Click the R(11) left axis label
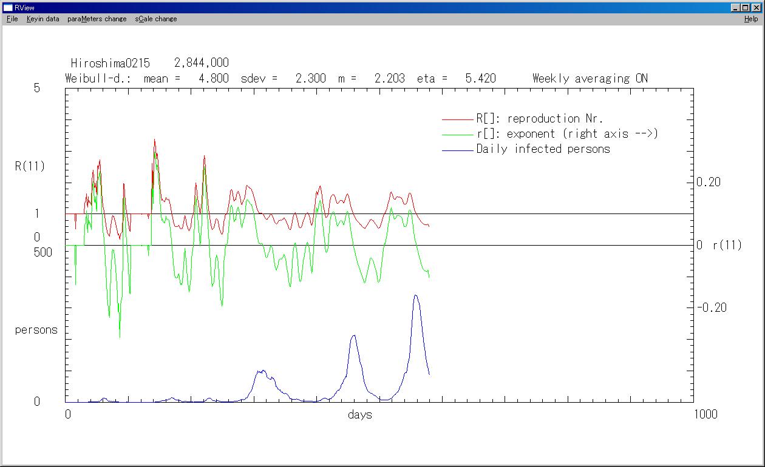Image resolution: width=765 pixels, height=467 pixels. click(30, 166)
